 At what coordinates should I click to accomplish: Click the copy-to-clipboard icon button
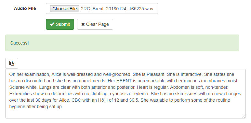[12, 63]
